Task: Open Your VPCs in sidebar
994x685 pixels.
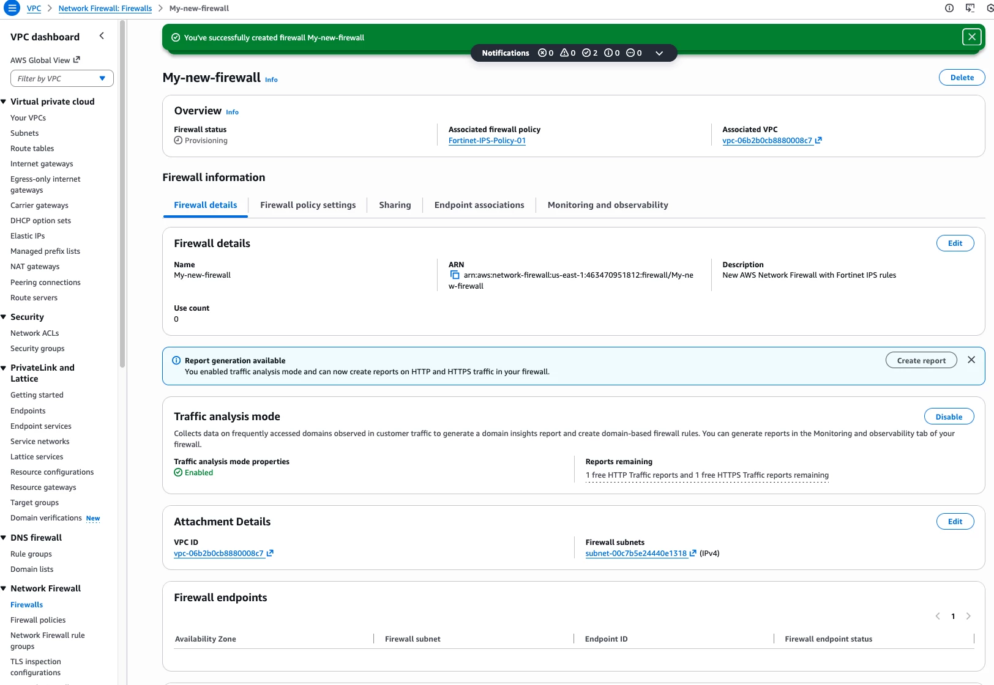Action: 28,118
